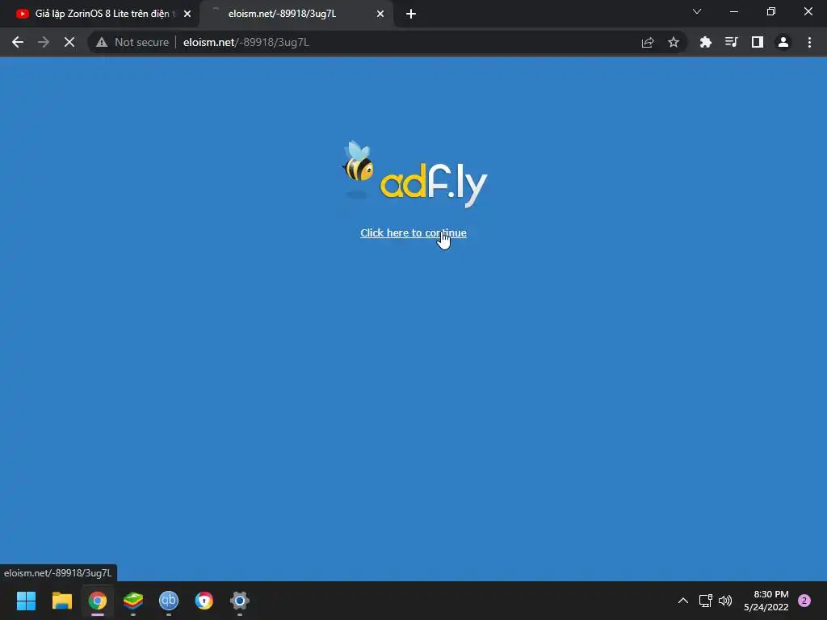Open the shield-colored browser taskbar icon
This screenshot has width=827, height=620.
[x=204, y=601]
